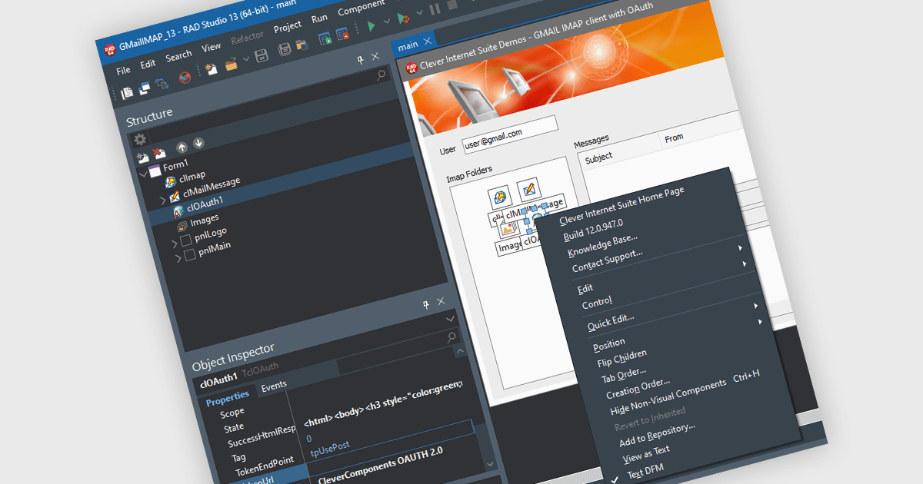Open the Project menu
The image size is (923, 484).
[288, 26]
